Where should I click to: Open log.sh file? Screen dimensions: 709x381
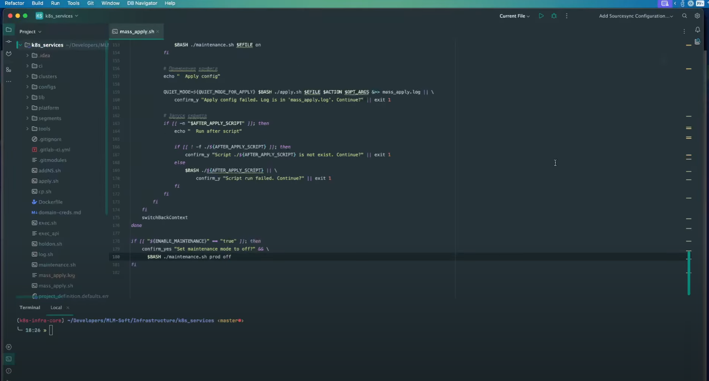pyautogui.click(x=46, y=254)
